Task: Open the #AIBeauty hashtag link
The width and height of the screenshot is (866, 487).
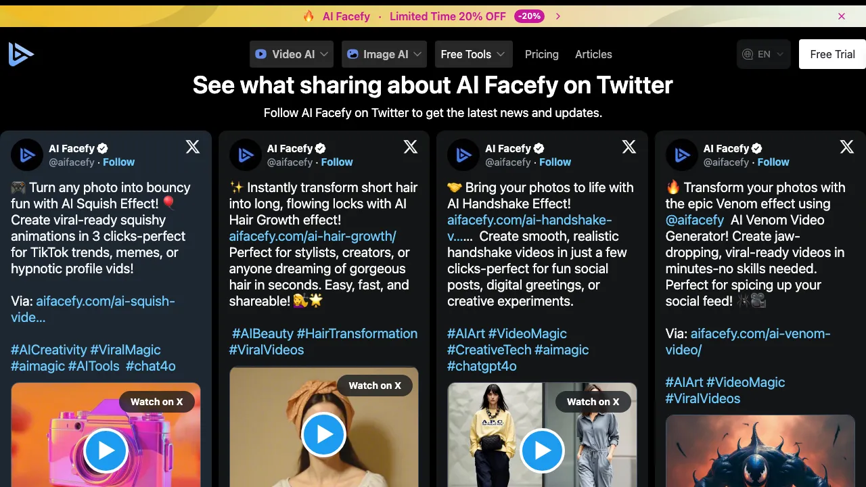Action: coord(261,333)
